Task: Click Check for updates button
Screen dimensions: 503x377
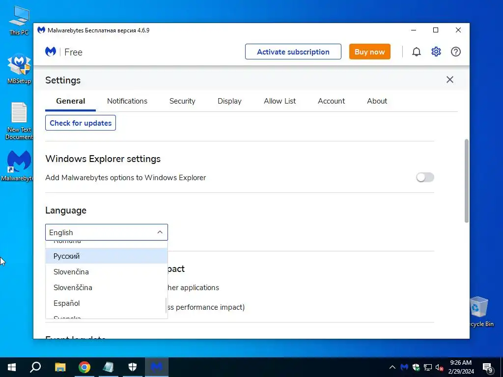Action: (81, 123)
